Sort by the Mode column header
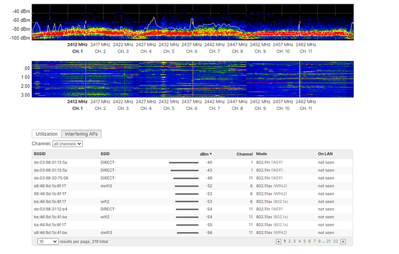Viewport: 399px width, 254px height. (262, 154)
